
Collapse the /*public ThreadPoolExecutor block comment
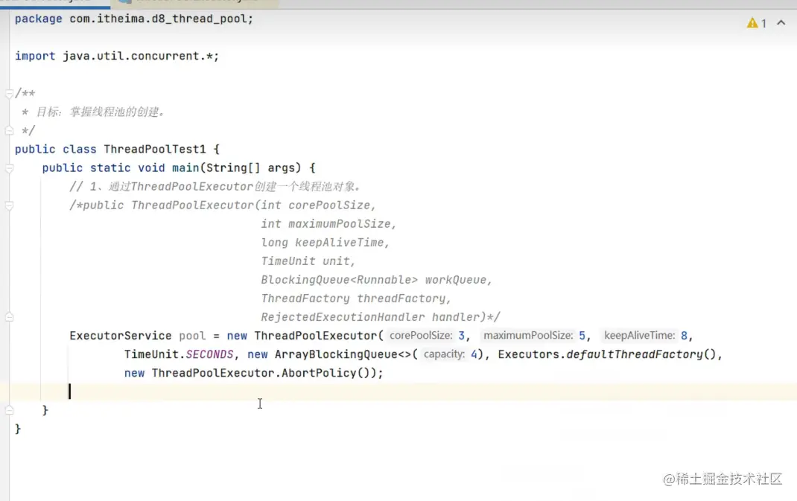9,205
